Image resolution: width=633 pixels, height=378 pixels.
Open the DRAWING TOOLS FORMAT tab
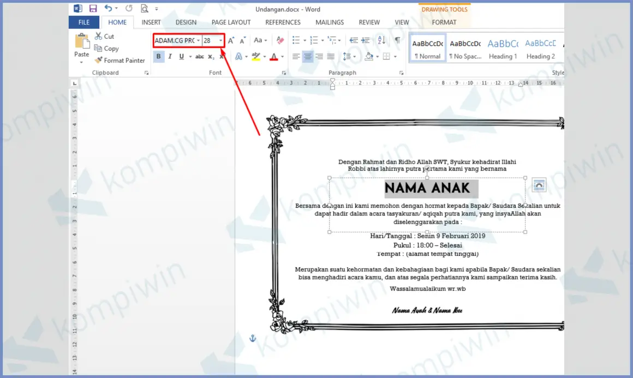(x=444, y=22)
